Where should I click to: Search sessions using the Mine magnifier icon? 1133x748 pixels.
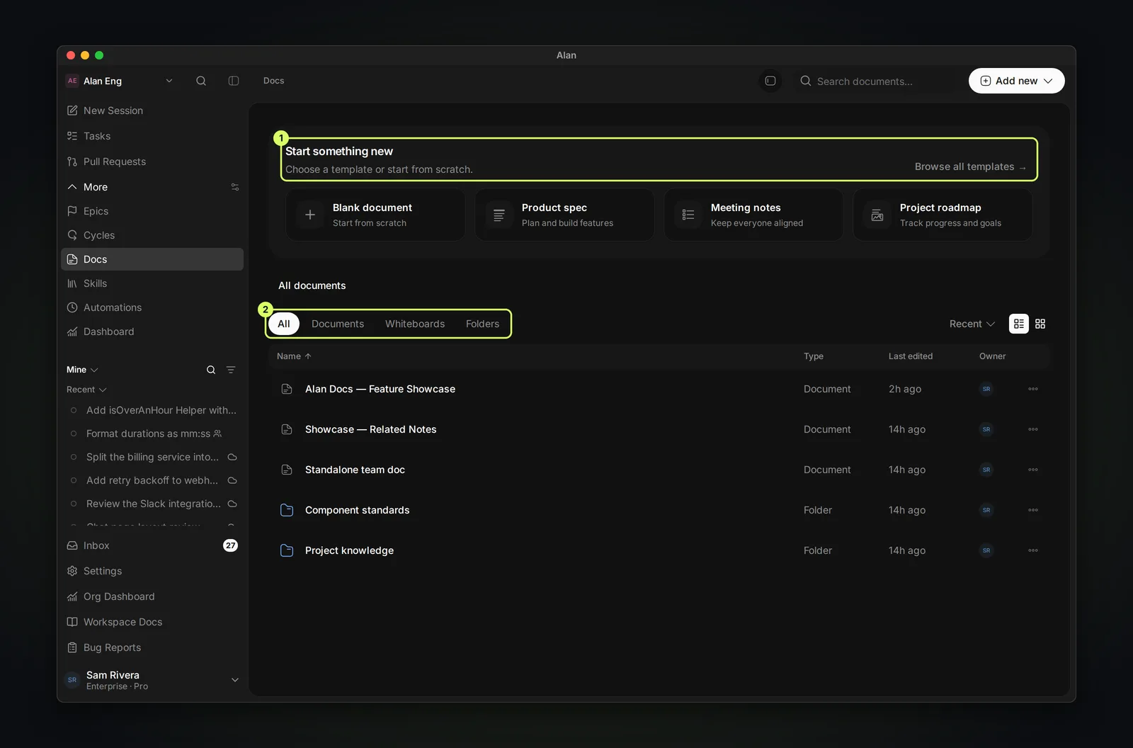pyautogui.click(x=211, y=370)
